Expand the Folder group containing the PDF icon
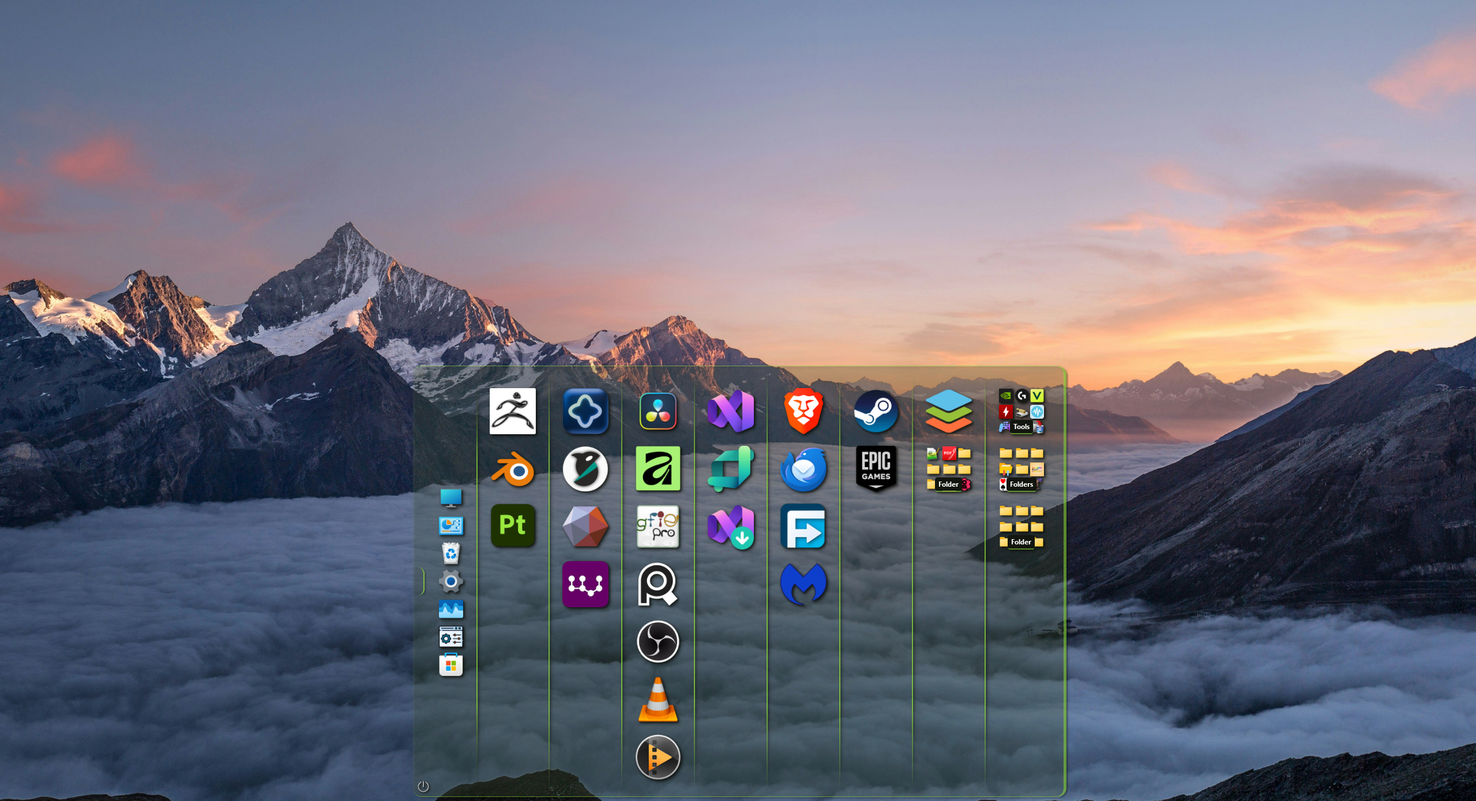Image resolution: width=1476 pixels, height=801 pixels. (x=949, y=469)
